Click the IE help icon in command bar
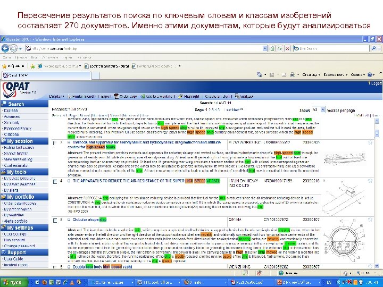This screenshot has width=383, height=287. (370, 75)
